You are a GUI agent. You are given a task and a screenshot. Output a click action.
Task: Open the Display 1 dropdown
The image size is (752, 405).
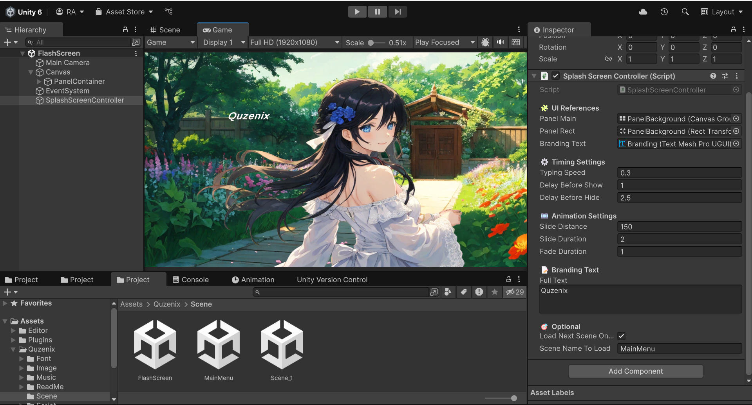coord(224,42)
